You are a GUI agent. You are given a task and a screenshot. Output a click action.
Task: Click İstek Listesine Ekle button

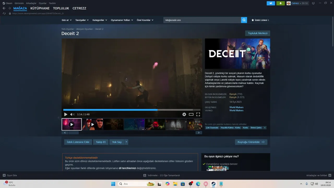point(78,142)
